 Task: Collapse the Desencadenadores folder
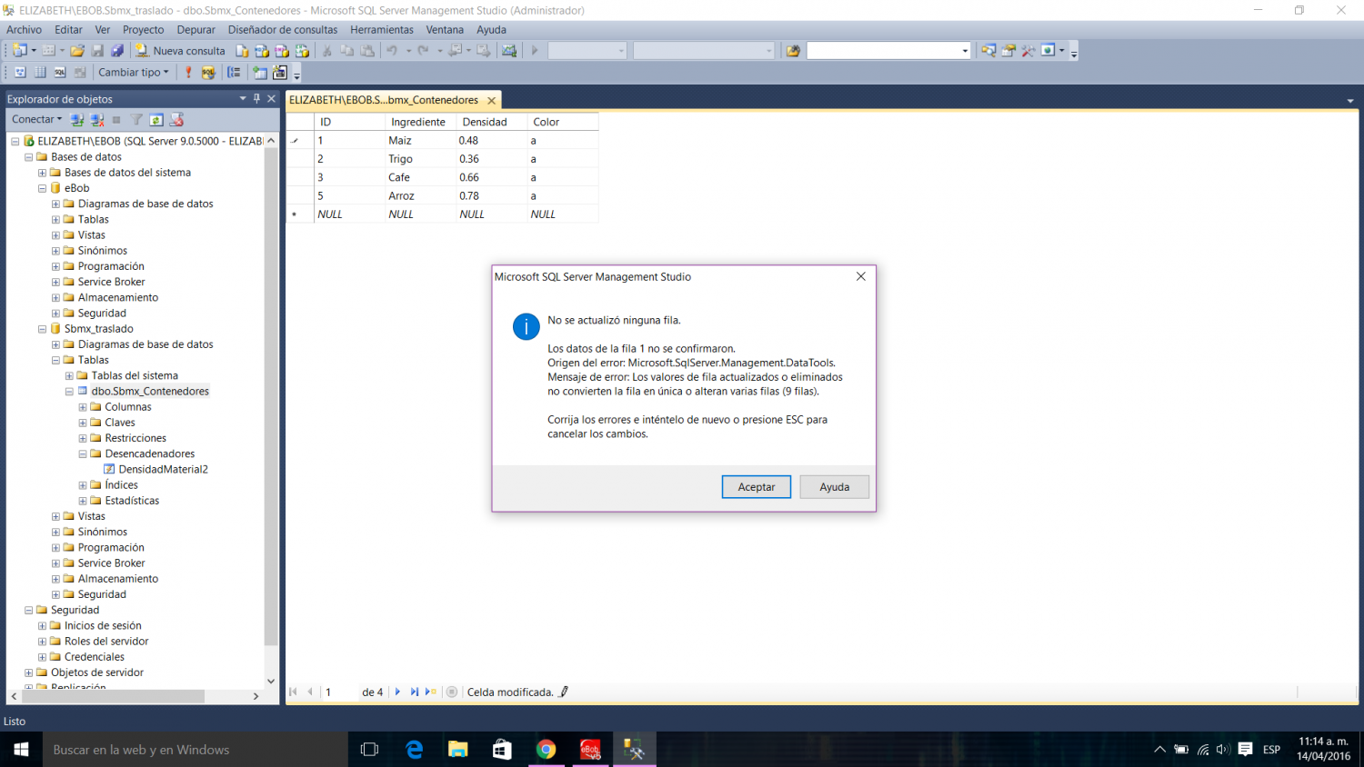click(83, 453)
